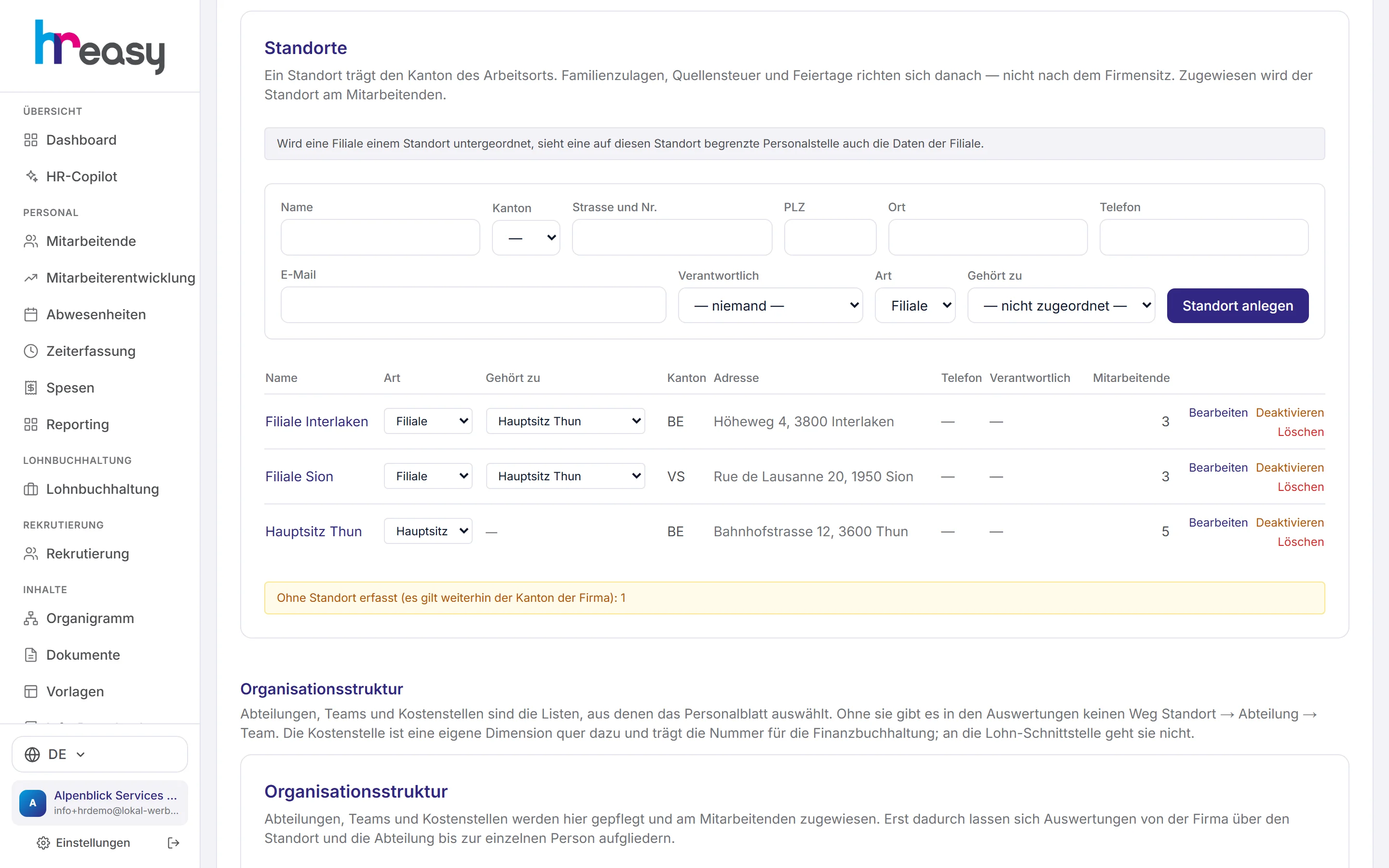Click the logout arrow icon
The image size is (1389, 868).
point(173,843)
